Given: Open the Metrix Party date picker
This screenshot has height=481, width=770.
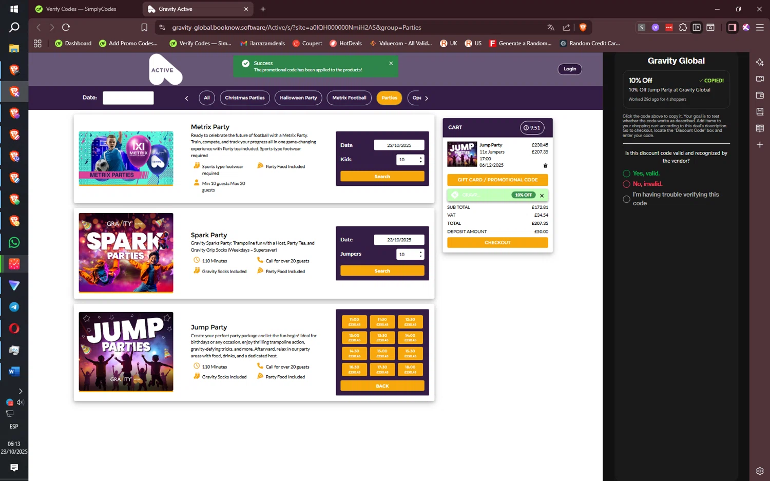Looking at the screenshot, I should click(x=399, y=145).
